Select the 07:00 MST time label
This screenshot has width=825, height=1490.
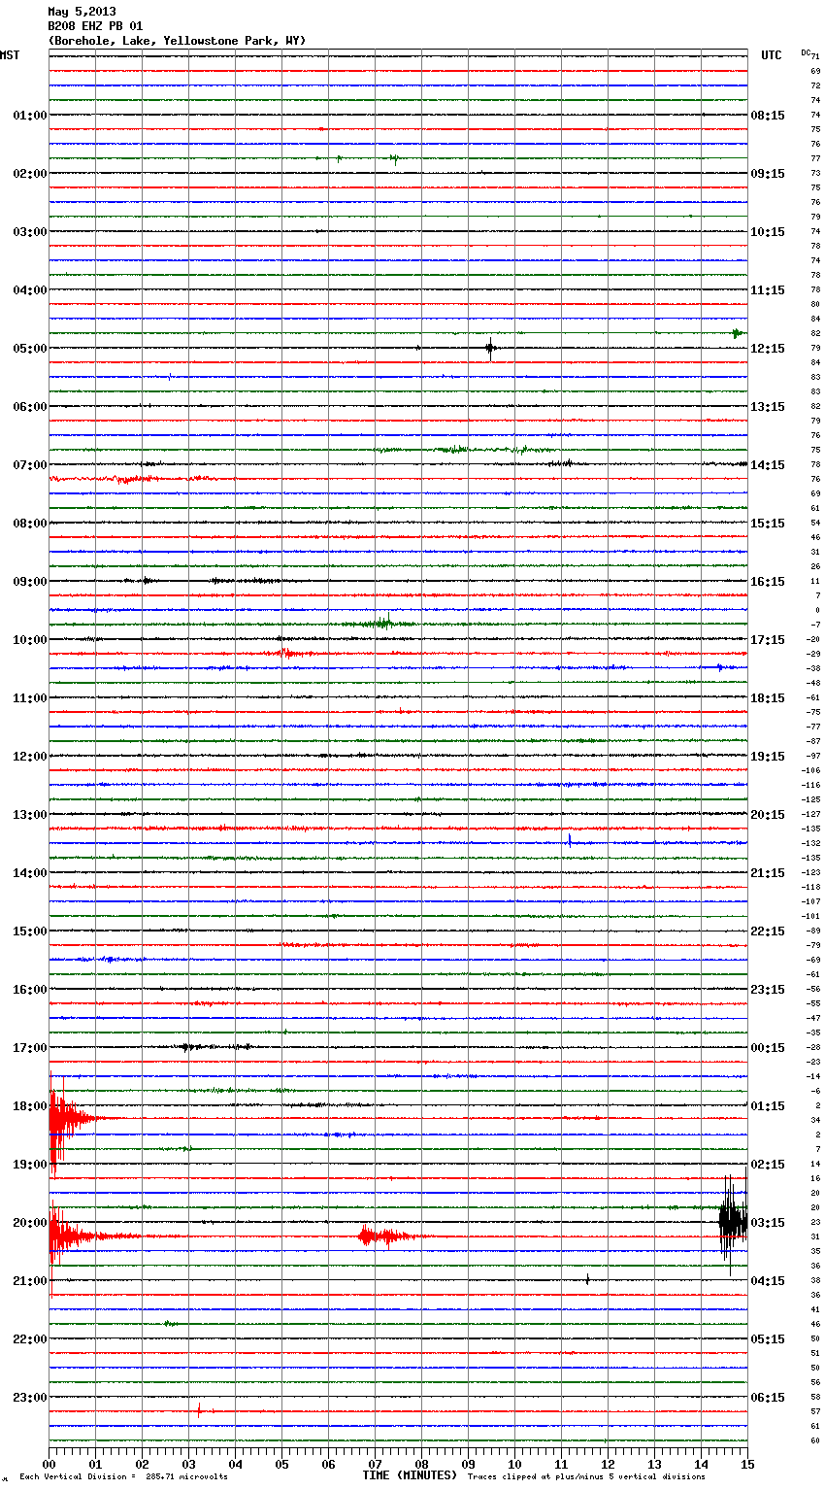30,465
